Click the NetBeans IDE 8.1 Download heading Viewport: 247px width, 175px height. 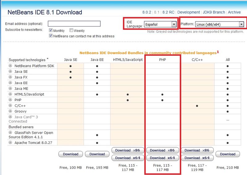coord(45,12)
